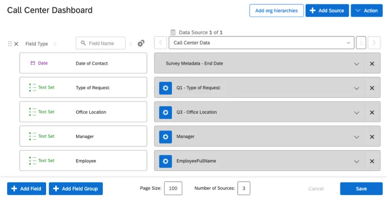The image size is (387, 201).
Task: Click the gear icon on Manager source row
Action: 165,136
